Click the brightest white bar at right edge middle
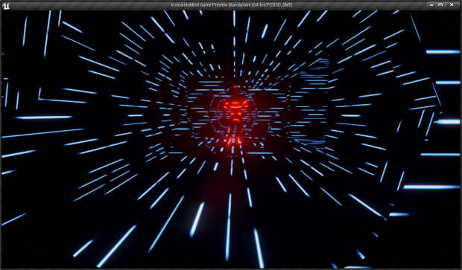This screenshot has width=462, height=270. 448,122
